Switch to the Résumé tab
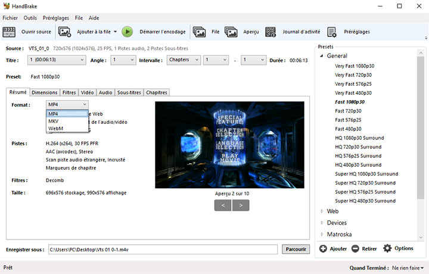 point(18,92)
